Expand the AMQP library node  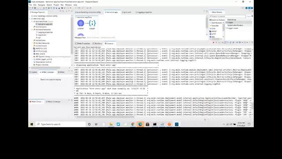point(32,49)
